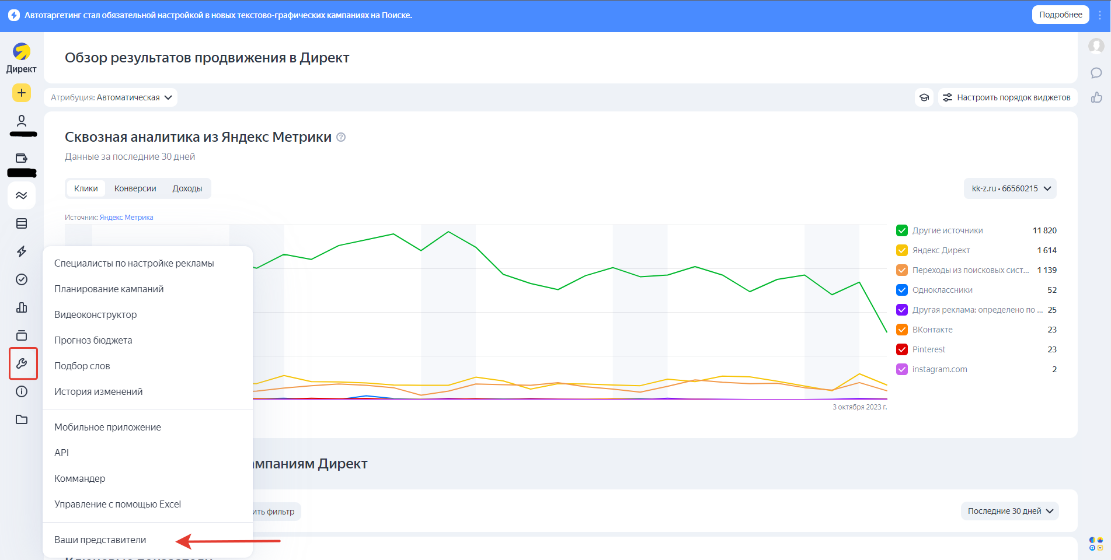Viewport: 1111px width, 560px height.
Task: Open the lightning bolt icon in sidebar
Action: coord(22,251)
